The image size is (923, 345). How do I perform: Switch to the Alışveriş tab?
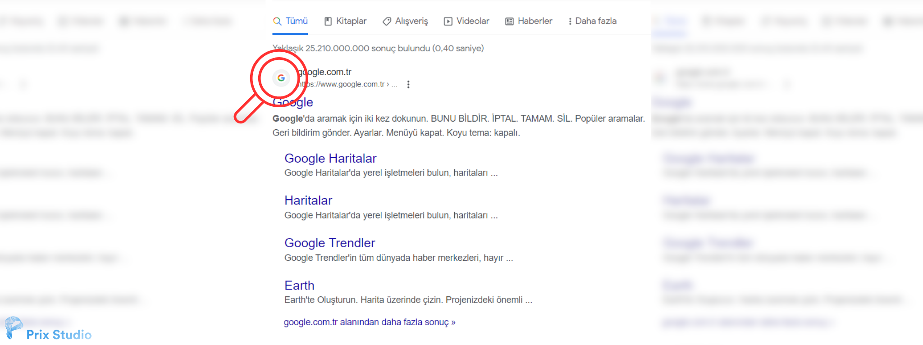[x=405, y=21]
